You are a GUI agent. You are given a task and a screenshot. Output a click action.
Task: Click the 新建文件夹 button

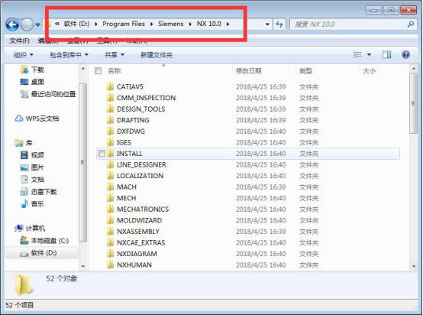157,55
